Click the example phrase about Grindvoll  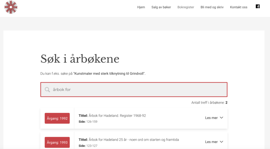109,74
